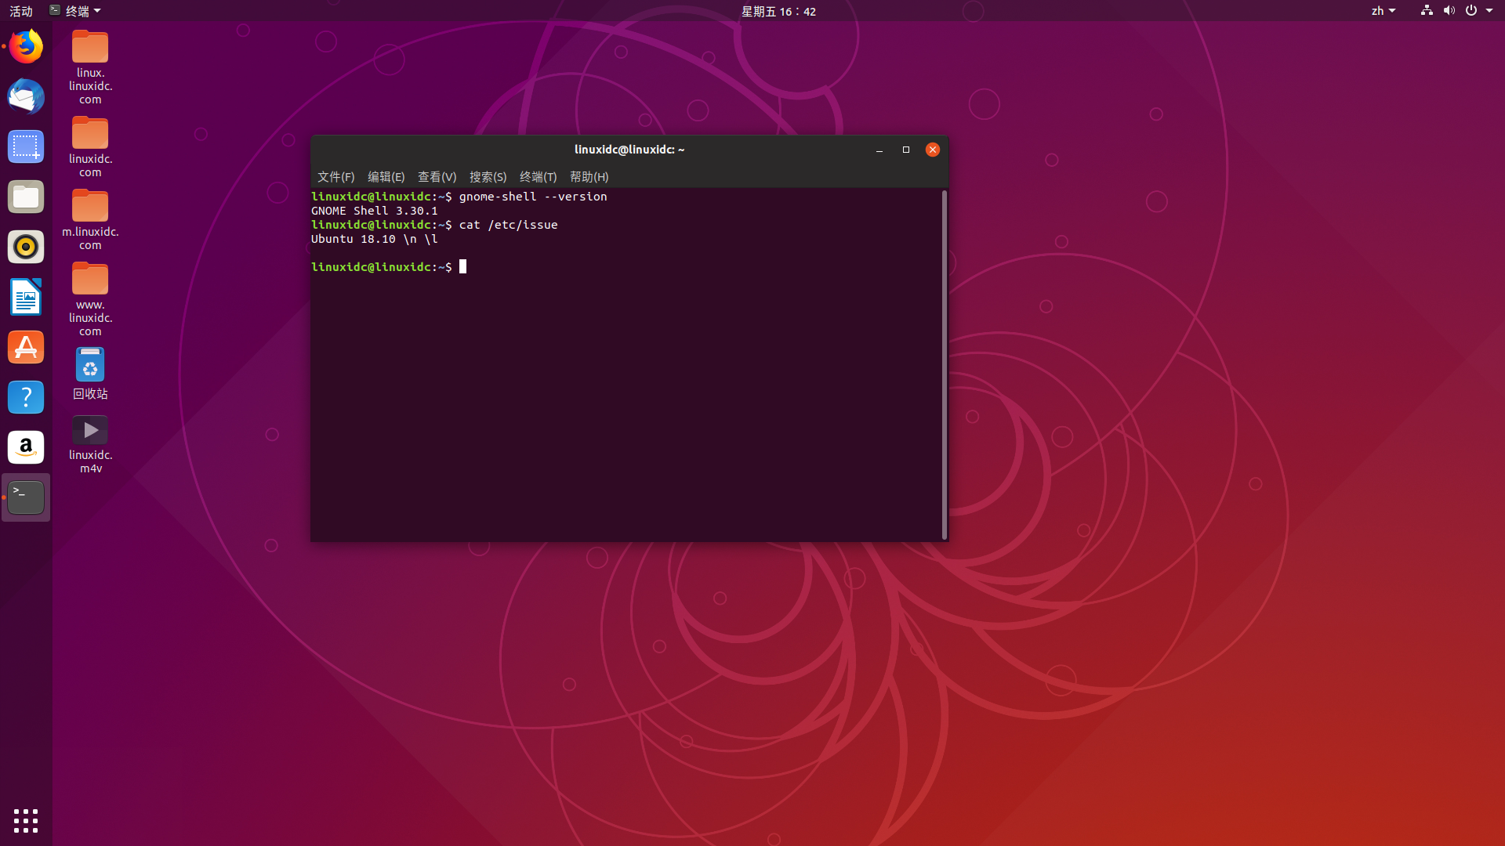Open the clock showing 星期五 16:42
The image size is (1505, 846).
pyautogui.click(x=778, y=11)
